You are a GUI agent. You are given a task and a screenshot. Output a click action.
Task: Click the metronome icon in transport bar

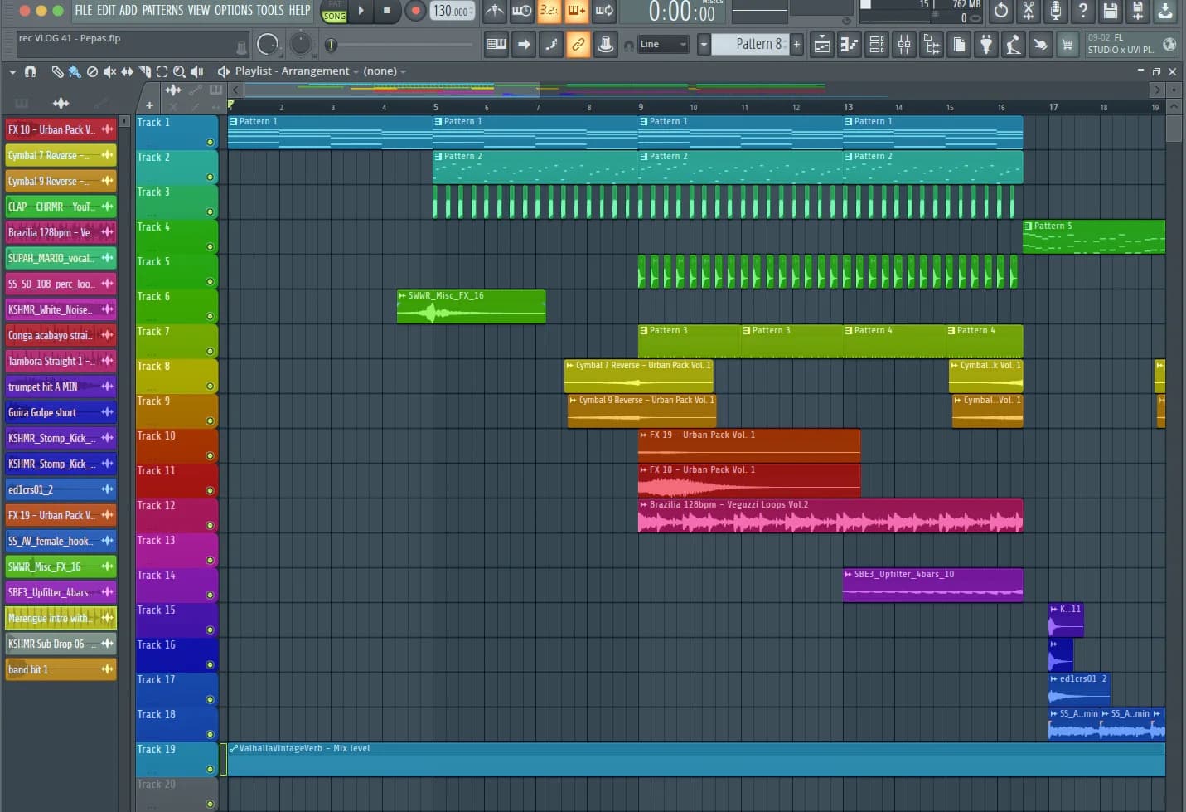coord(494,12)
